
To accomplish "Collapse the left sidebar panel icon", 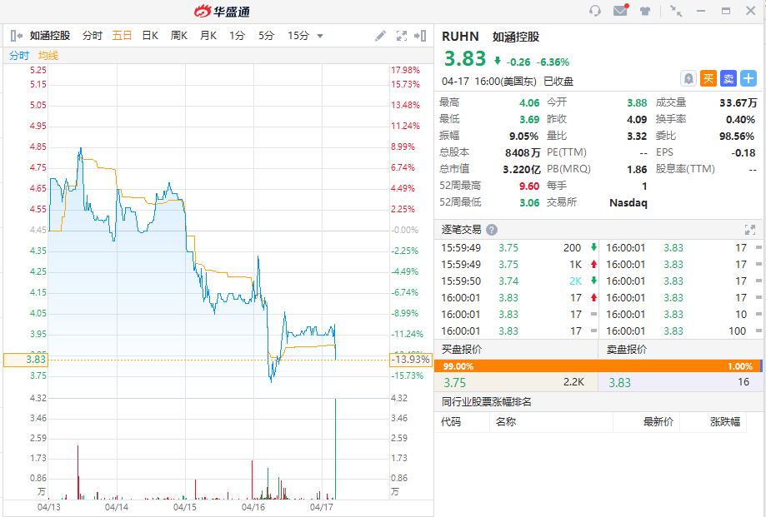I will click(16, 36).
